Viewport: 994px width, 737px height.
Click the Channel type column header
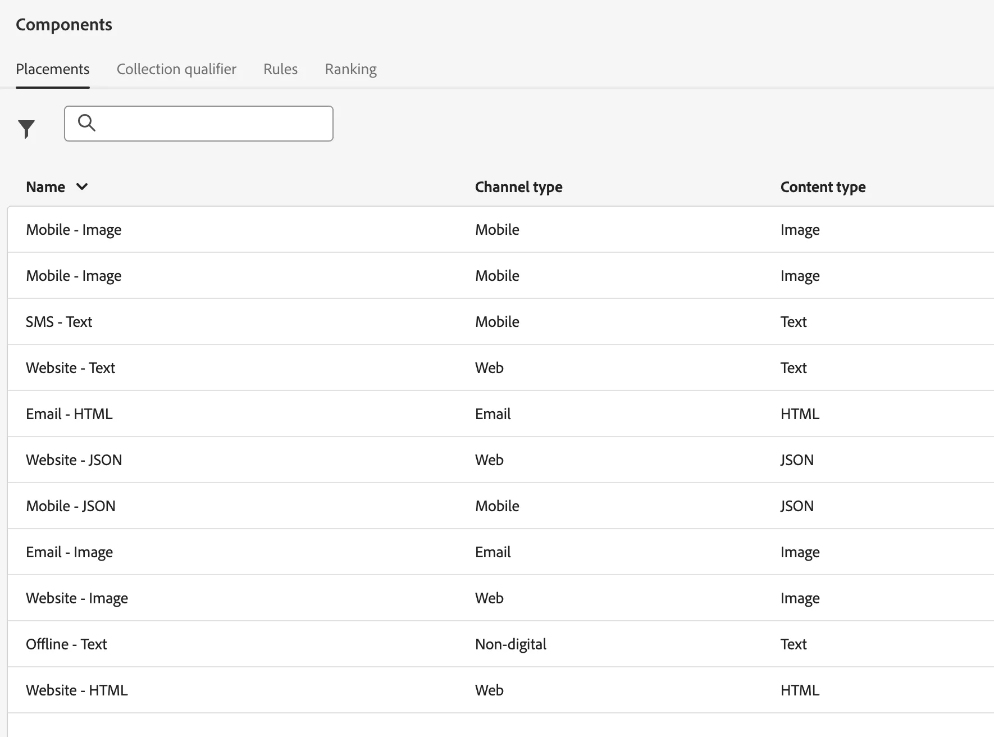[x=518, y=187]
